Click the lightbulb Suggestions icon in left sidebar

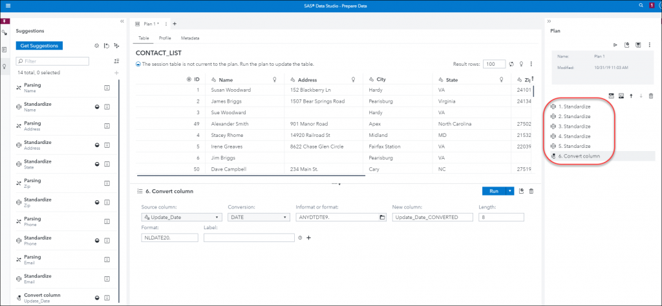click(x=5, y=66)
